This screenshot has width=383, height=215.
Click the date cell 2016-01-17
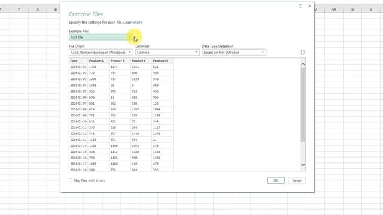pos(78,164)
